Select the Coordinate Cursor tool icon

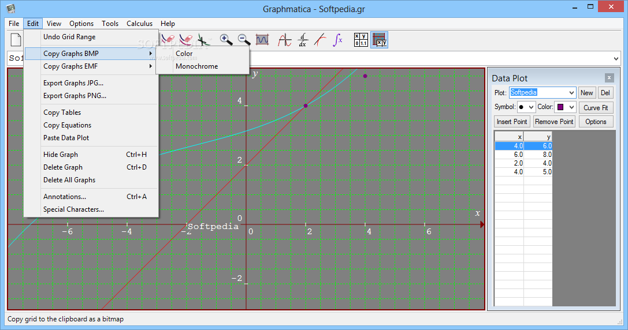tap(284, 40)
